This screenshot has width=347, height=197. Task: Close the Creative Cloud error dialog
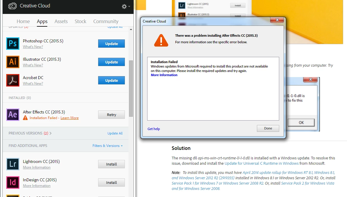pyautogui.click(x=277, y=20)
